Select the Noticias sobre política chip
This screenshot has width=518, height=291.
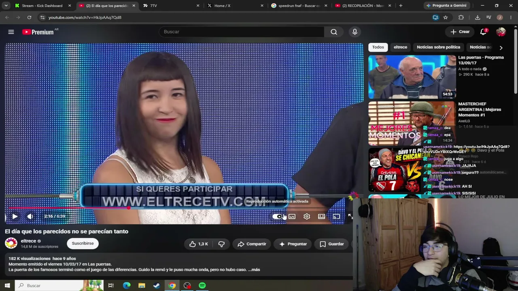[438, 47]
